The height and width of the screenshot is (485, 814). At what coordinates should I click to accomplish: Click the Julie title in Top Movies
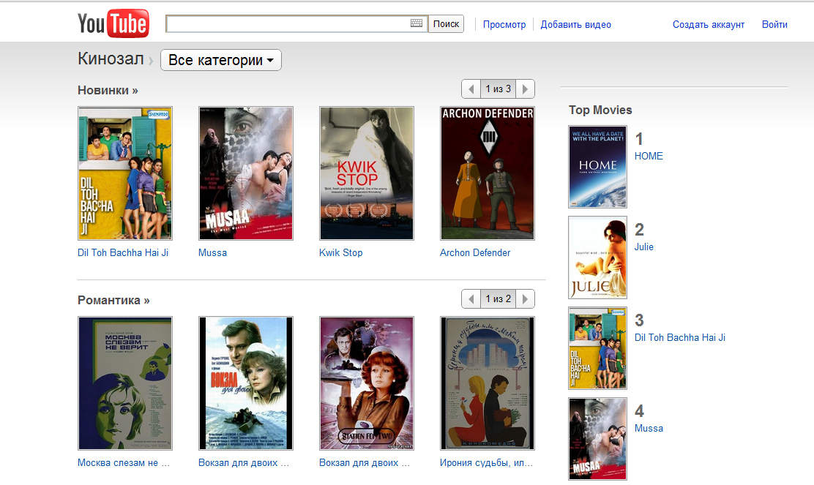[643, 247]
